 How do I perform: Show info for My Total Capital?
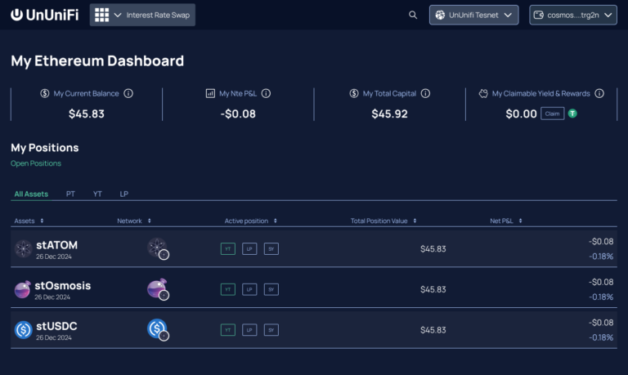coord(425,93)
